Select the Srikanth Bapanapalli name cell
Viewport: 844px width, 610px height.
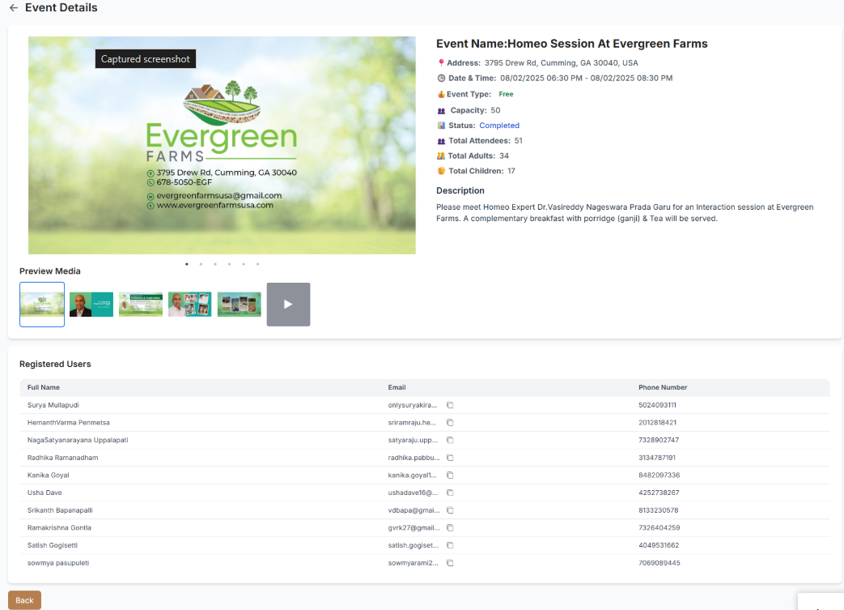coord(60,510)
